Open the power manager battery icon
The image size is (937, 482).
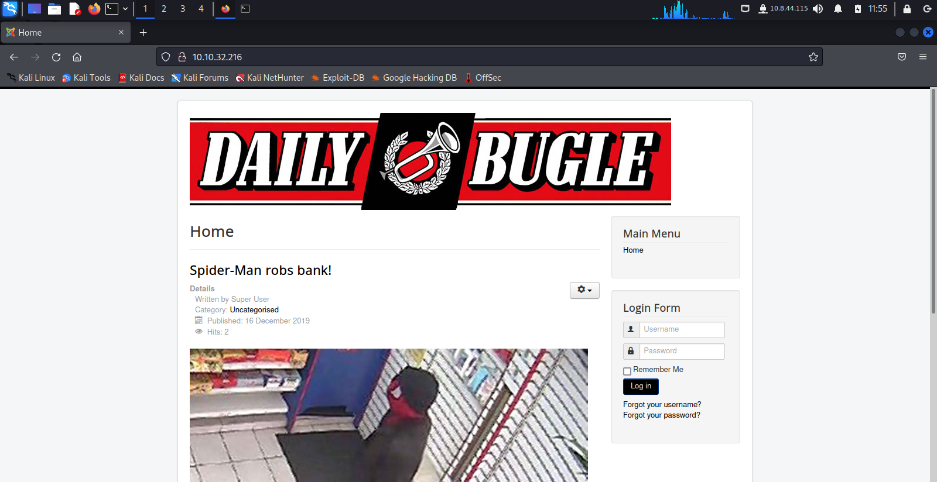point(858,9)
